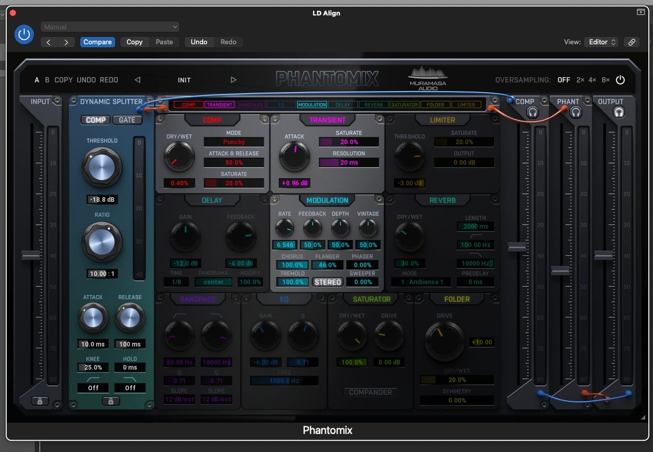
Task: Toggle the STEREO button in Modulation
Action: tap(328, 282)
